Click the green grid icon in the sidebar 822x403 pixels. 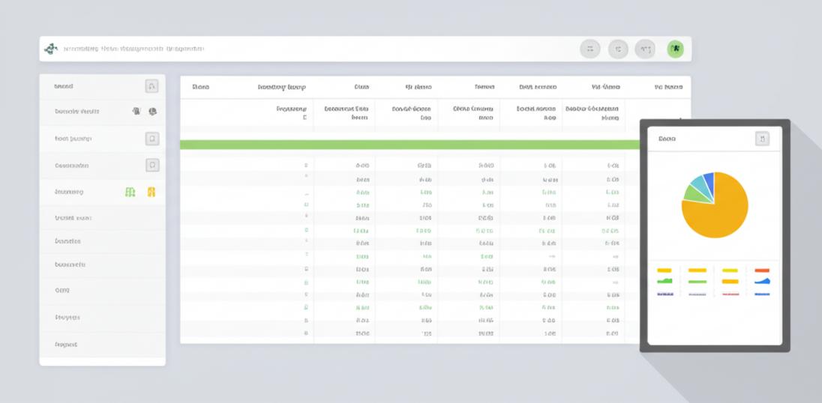[x=130, y=193]
